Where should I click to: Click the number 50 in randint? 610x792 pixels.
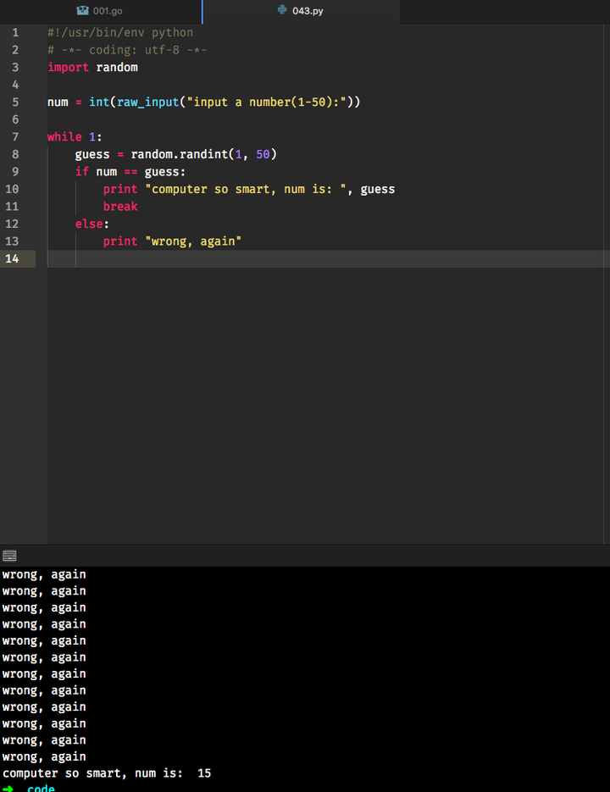click(x=263, y=154)
